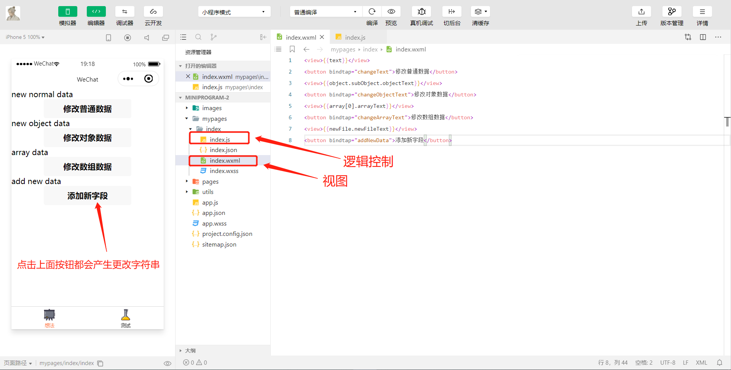Tap the 修改普通数据 button in simulator
This screenshot has width=731, height=370.
[x=88, y=109]
